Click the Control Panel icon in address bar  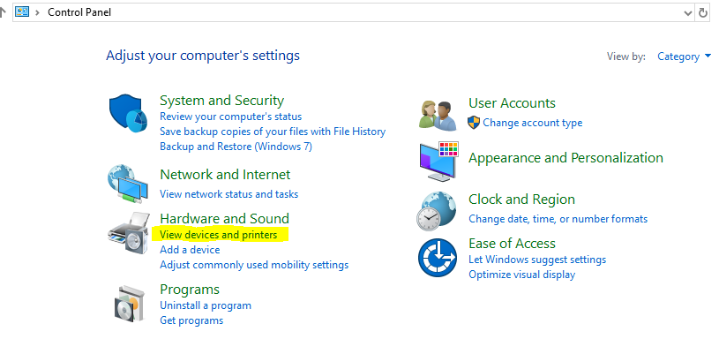click(22, 12)
